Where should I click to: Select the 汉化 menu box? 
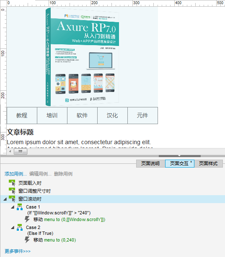[x=112, y=115]
